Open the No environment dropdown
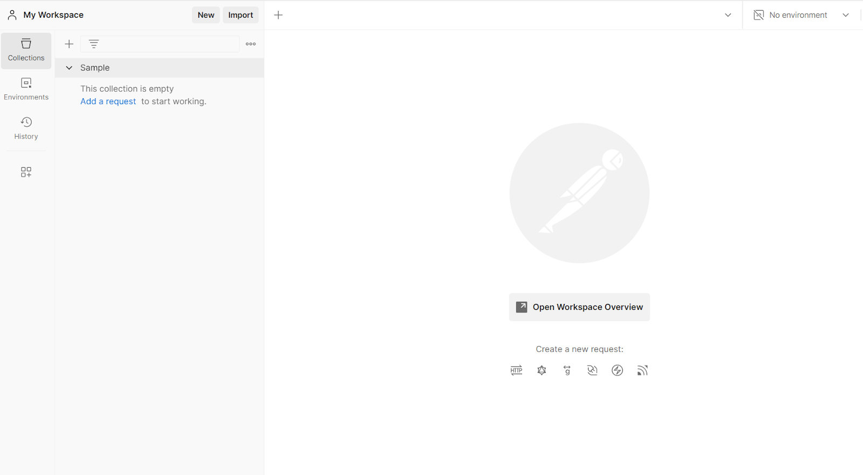The image size is (863, 475). pos(802,15)
